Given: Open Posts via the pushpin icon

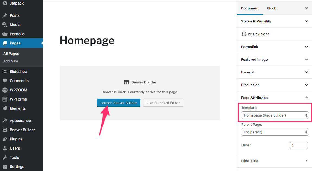Looking at the screenshot, I should 5,15.
